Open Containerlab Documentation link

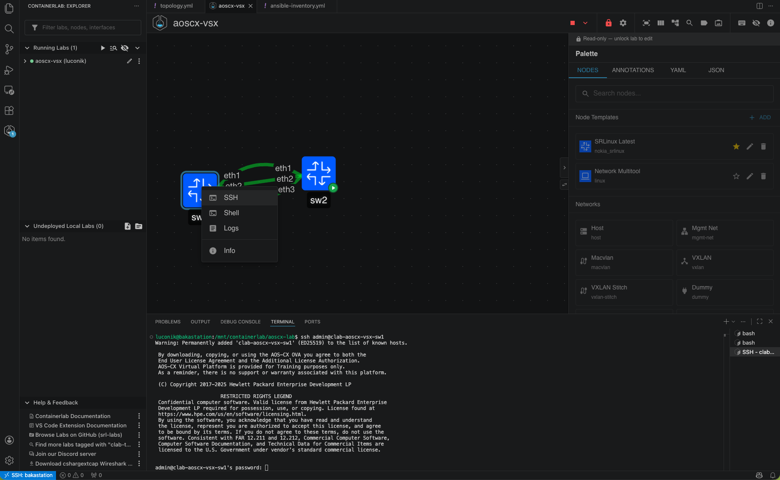(73, 416)
